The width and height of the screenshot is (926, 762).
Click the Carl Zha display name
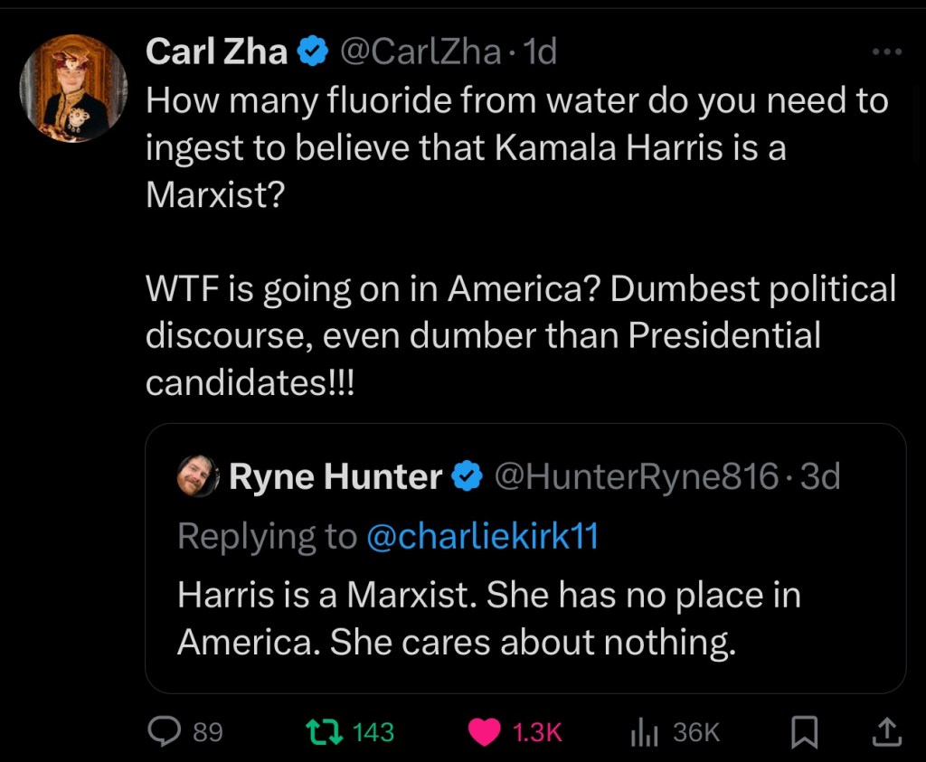tap(216, 52)
